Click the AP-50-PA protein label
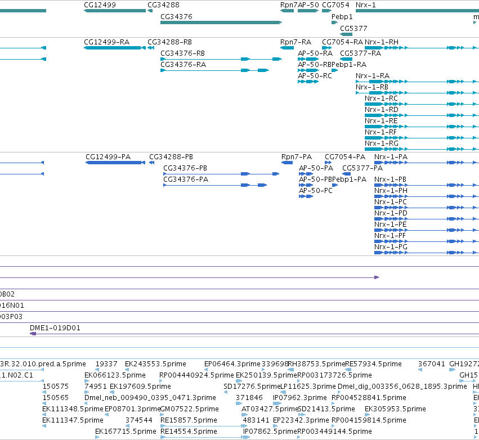 tap(316, 168)
